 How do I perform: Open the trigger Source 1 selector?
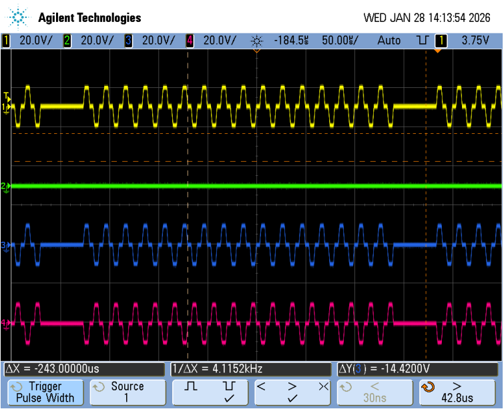(x=127, y=392)
